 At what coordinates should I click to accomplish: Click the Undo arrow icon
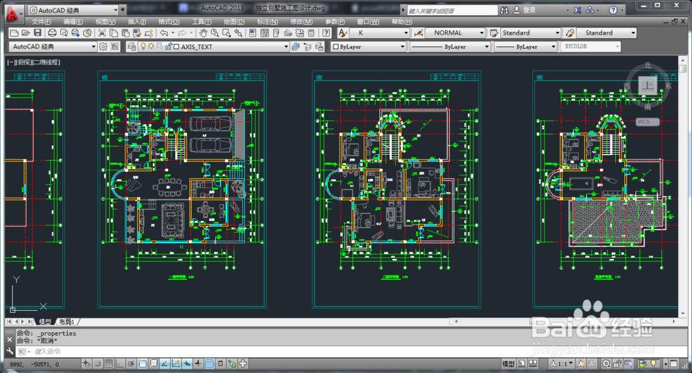click(x=164, y=33)
